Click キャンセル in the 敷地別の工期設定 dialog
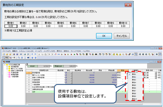 122,36
